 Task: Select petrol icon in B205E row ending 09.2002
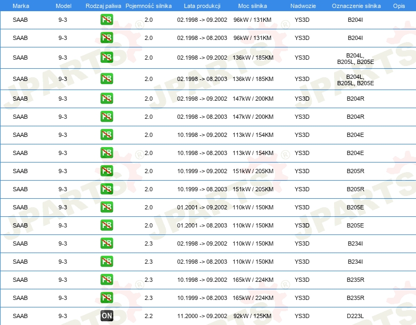(x=106, y=207)
